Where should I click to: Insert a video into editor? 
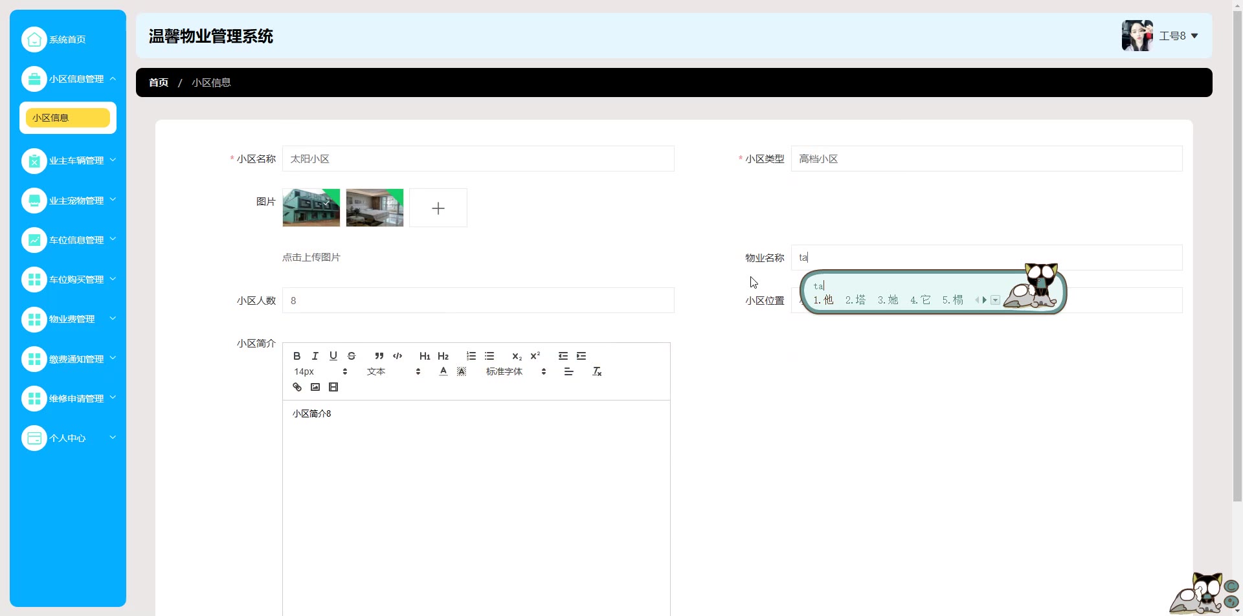point(333,387)
